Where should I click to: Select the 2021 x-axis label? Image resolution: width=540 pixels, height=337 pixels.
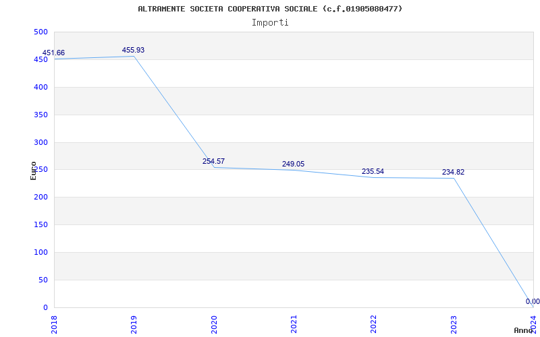[294, 325]
